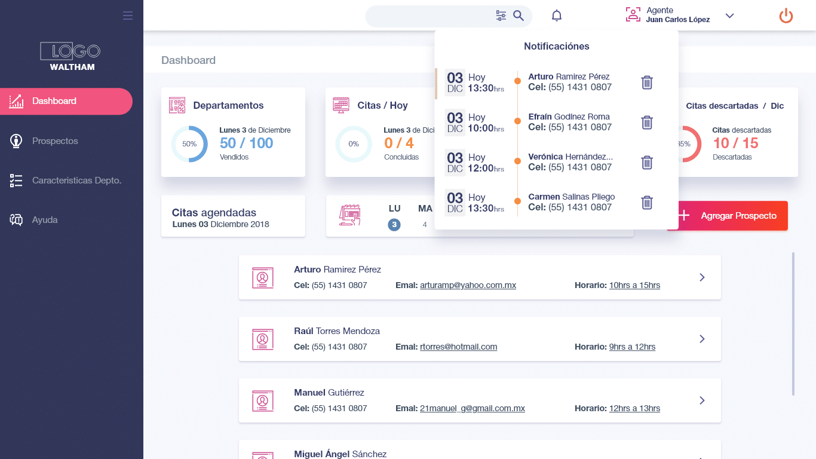Click the Citas descartadas progress ring
Screen dimensions: 816x459
click(x=689, y=144)
